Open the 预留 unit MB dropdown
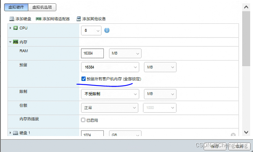Viewport: 253px width, 152px height. (x=160, y=67)
